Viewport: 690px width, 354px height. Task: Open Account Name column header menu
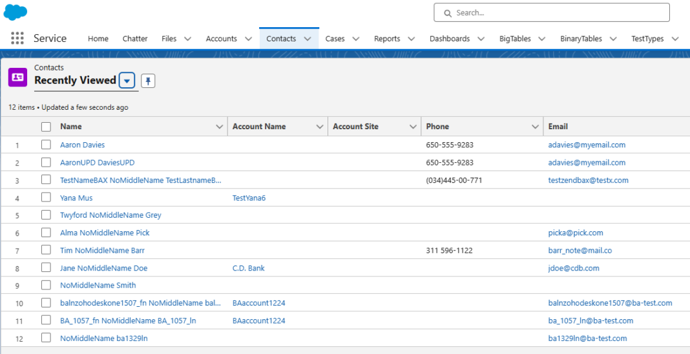[319, 127]
